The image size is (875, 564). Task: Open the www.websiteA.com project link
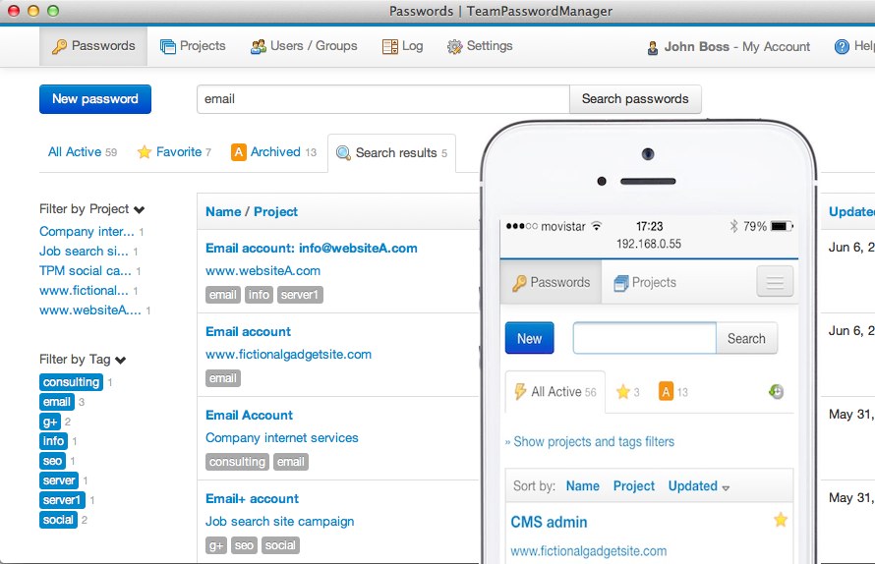262,271
